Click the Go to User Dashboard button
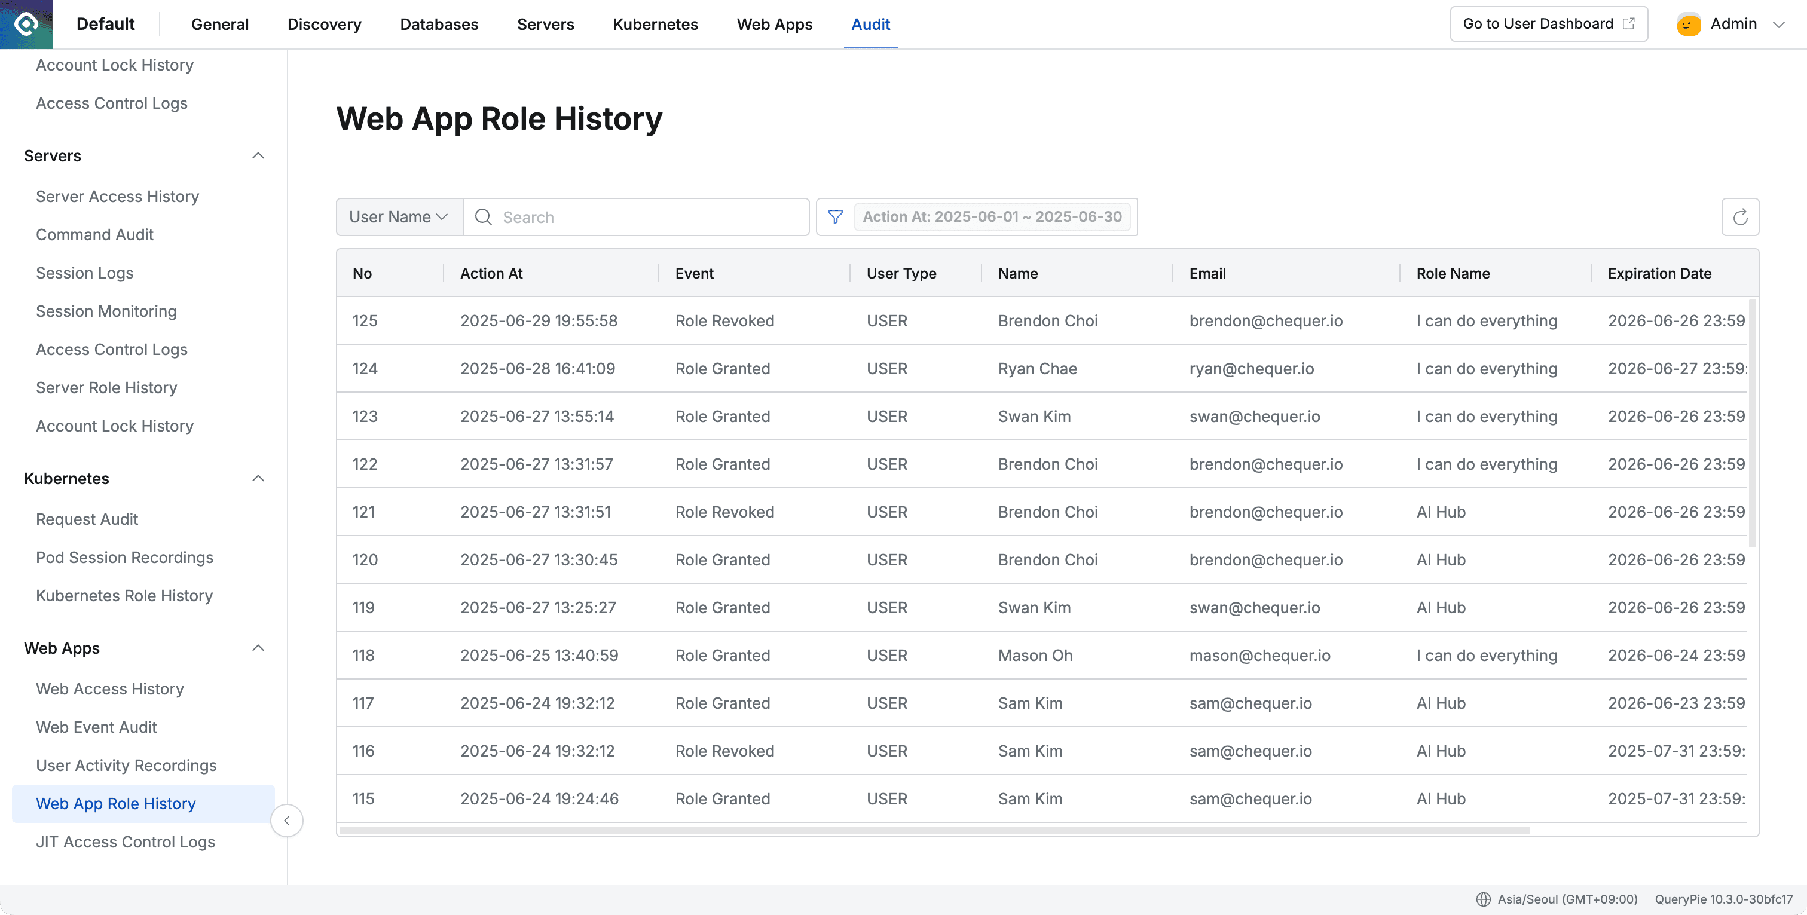1807x915 pixels. (x=1548, y=23)
